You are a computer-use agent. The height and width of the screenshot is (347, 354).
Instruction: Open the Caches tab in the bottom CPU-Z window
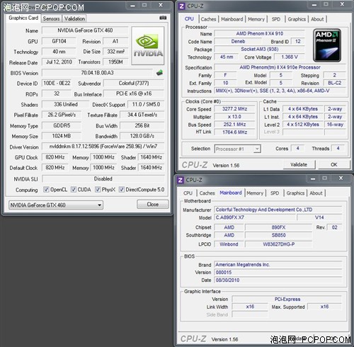tap(207, 193)
